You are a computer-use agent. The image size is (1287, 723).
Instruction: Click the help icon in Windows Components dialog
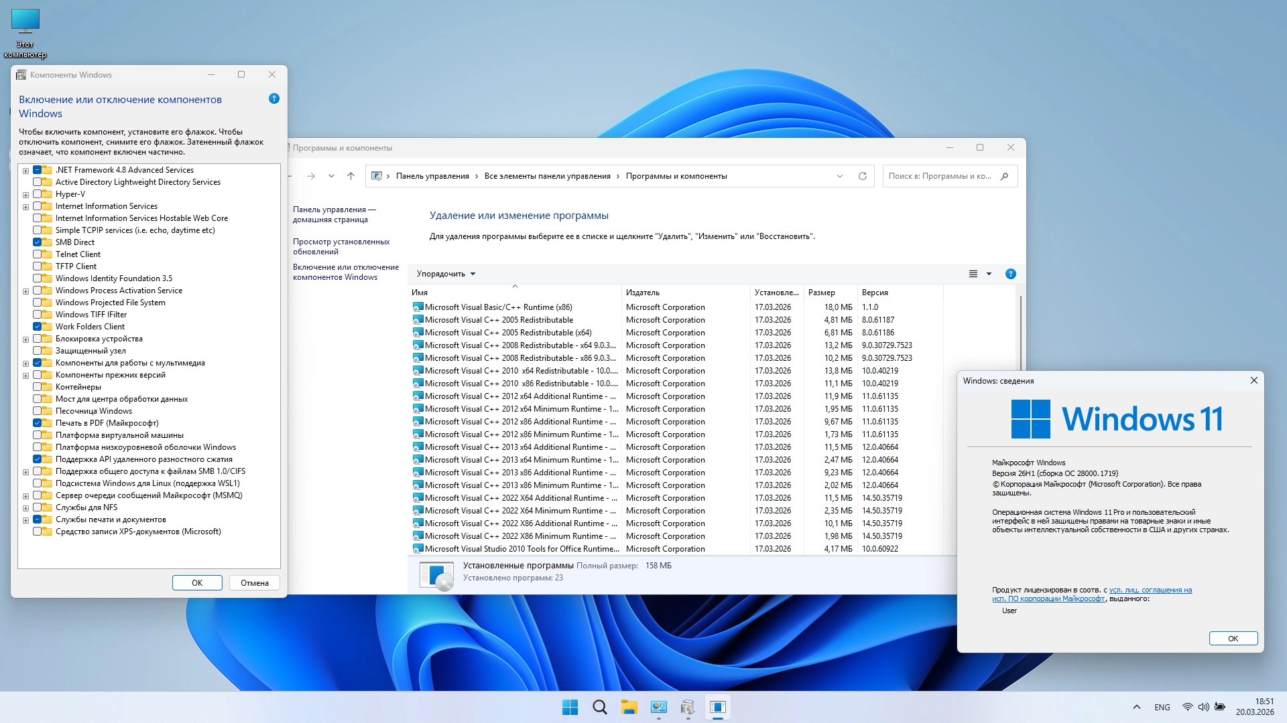[273, 99]
